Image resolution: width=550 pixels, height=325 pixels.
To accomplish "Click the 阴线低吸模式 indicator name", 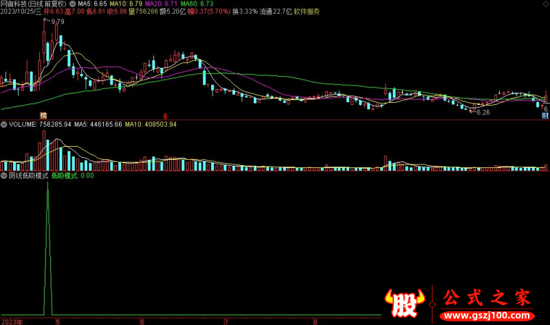I will [28, 176].
